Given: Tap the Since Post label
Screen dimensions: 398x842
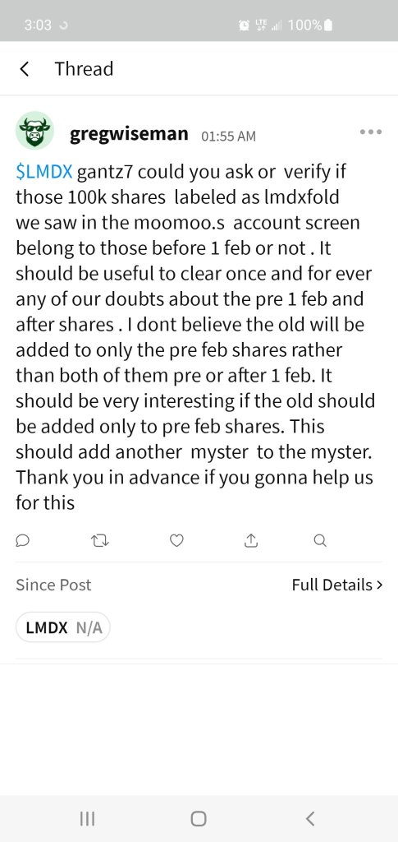Looking at the screenshot, I should coord(53,585).
